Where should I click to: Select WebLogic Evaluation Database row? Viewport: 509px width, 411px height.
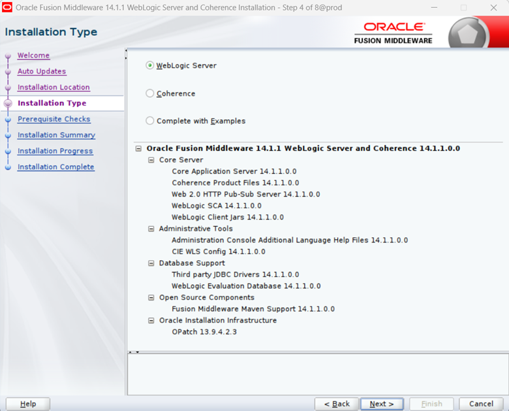246,286
